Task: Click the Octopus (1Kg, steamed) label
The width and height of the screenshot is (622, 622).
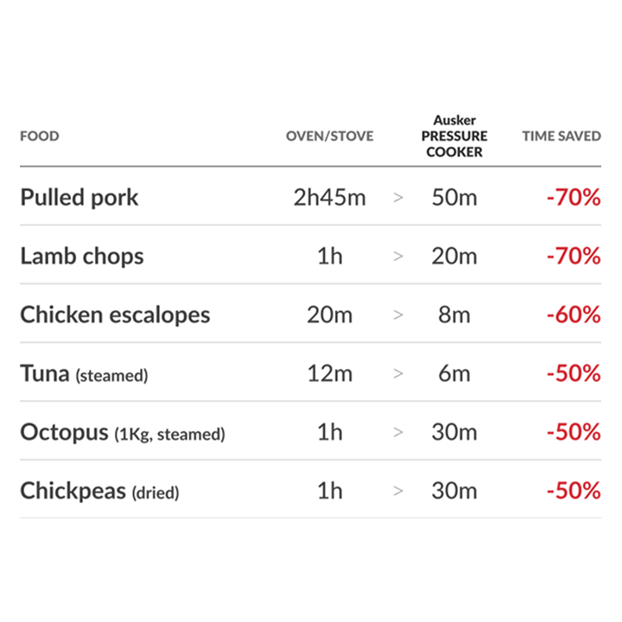Action: pyautogui.click(x=122, y=433)
